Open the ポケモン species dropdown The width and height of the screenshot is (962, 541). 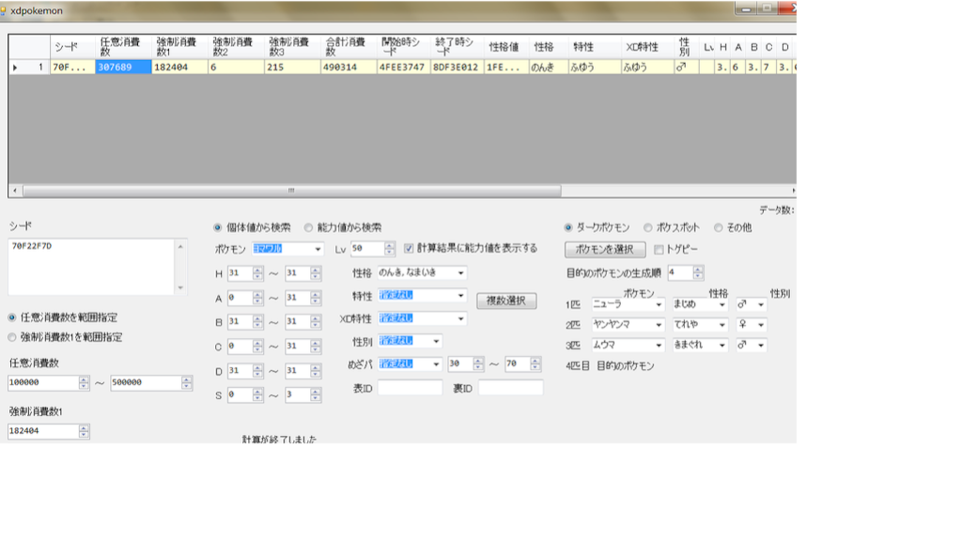[x=318, y=249]
